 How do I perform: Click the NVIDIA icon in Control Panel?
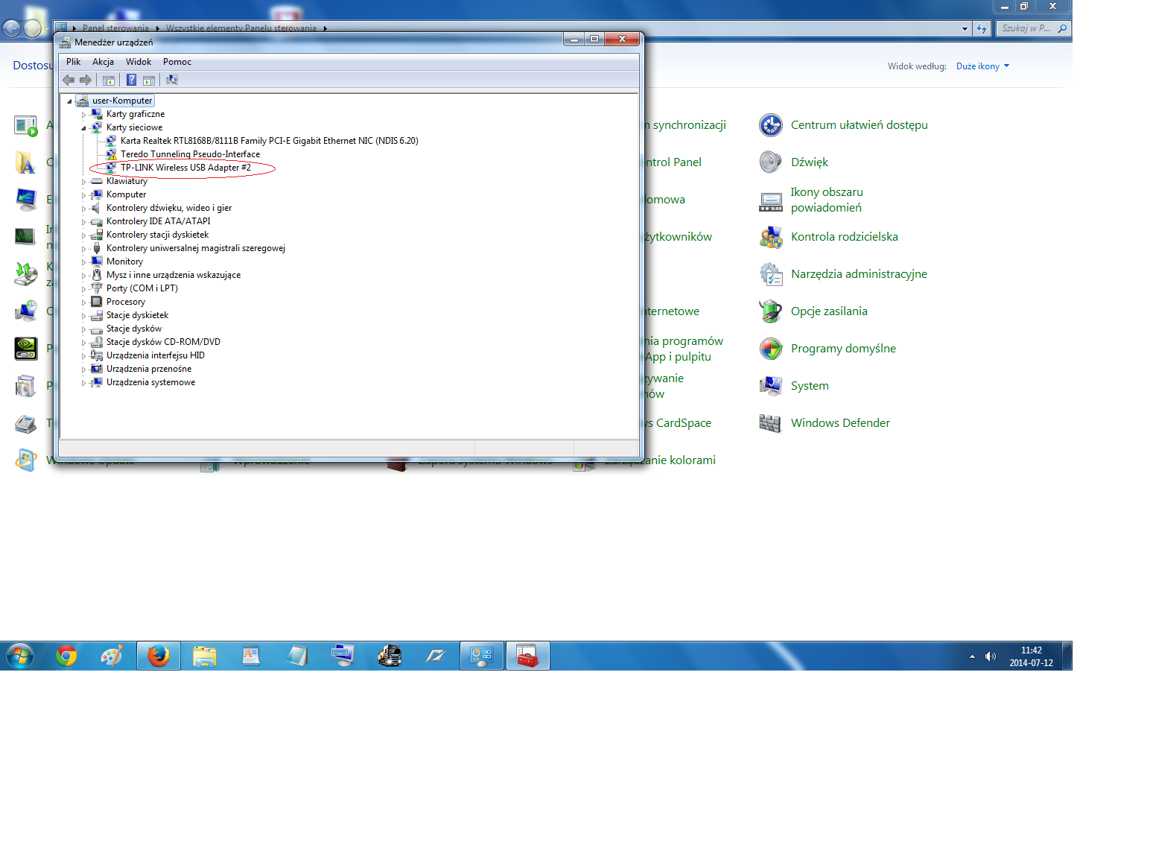(x=26, y=349)
